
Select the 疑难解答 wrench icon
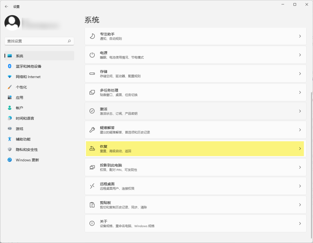click(x=92, y=129)
